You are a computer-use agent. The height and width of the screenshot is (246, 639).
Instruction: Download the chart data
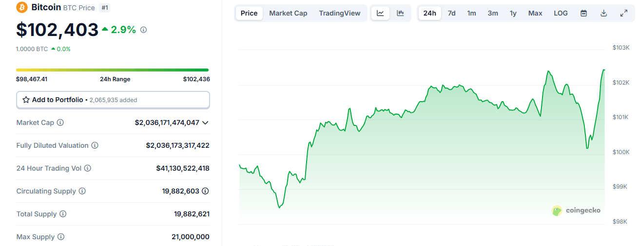[603, 13]
